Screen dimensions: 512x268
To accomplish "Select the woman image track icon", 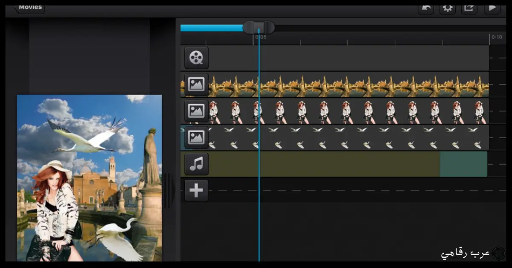I will coord(196,111).
